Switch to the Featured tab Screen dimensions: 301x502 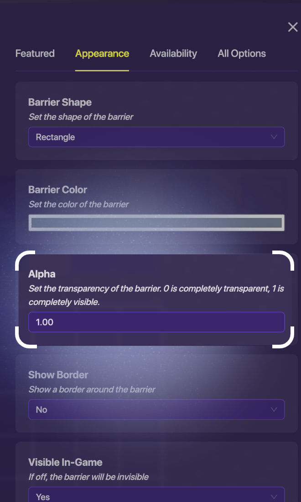[35, 53]
